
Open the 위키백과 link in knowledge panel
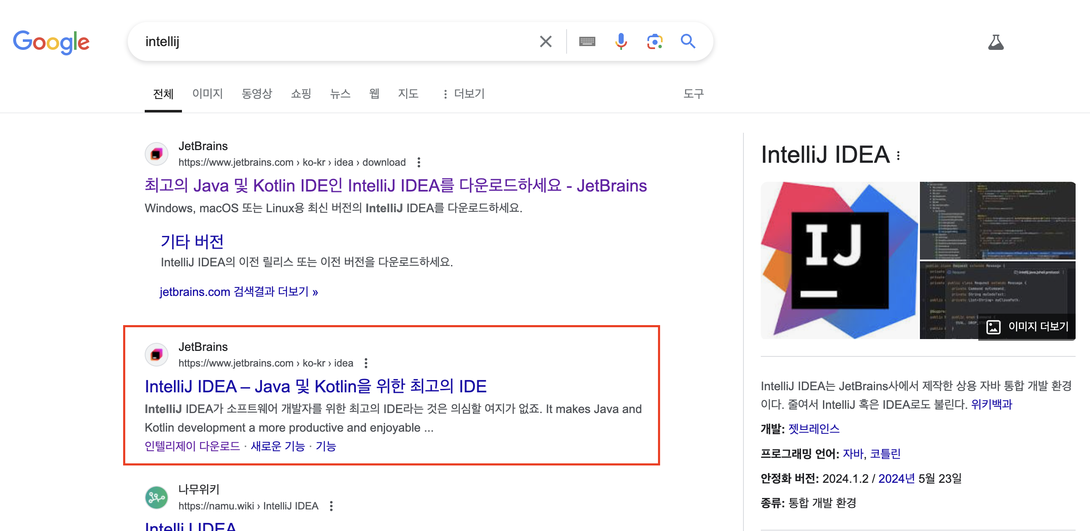[991, 405]
